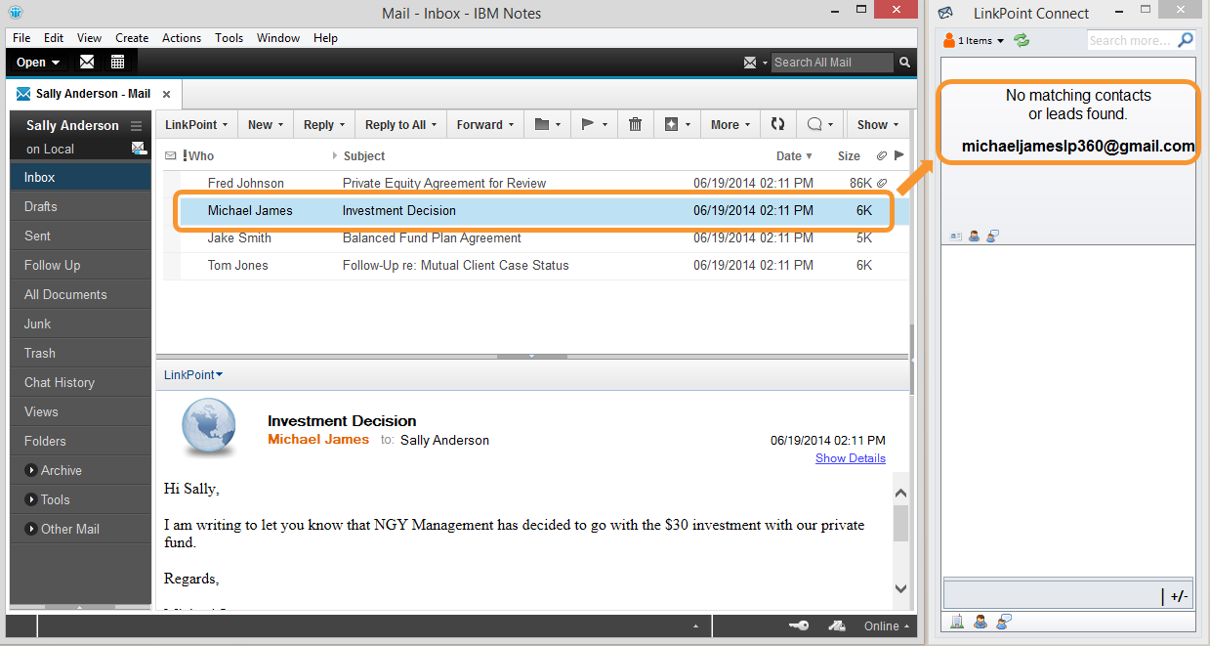This screenshot has height=646, width=1210.
Task: Click the person icon at LinkPoint bottom
Action: (980, 622)
